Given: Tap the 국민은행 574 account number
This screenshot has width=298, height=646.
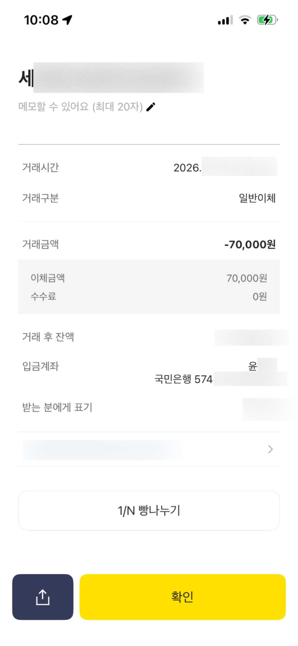Looking at the screenshot, I should tap(184, 379).
